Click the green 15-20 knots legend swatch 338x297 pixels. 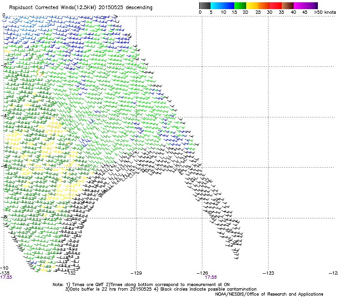tap(240, 5)
